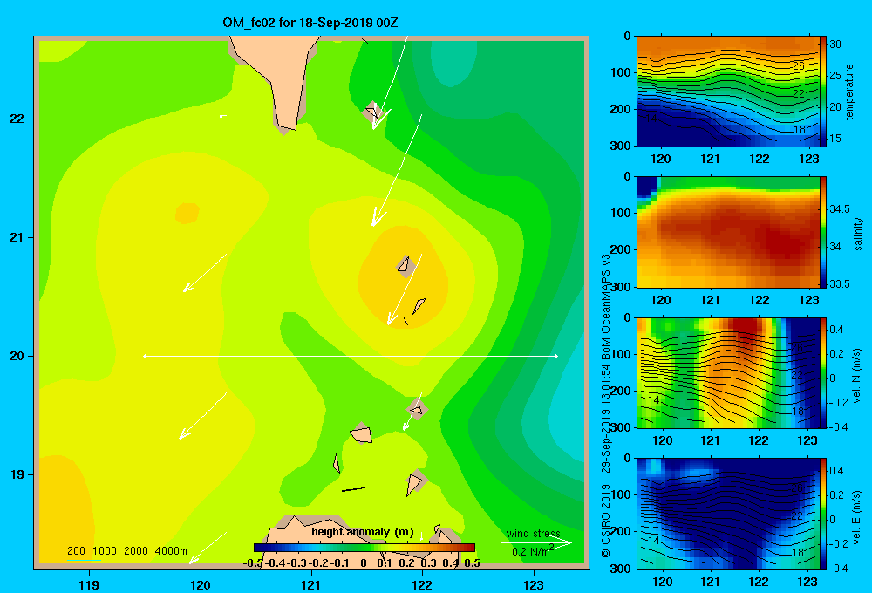Click latitude tick label 21 on the map
Image resolution: width=872 pixels, height=593 pixels.
tap(17, 237)
